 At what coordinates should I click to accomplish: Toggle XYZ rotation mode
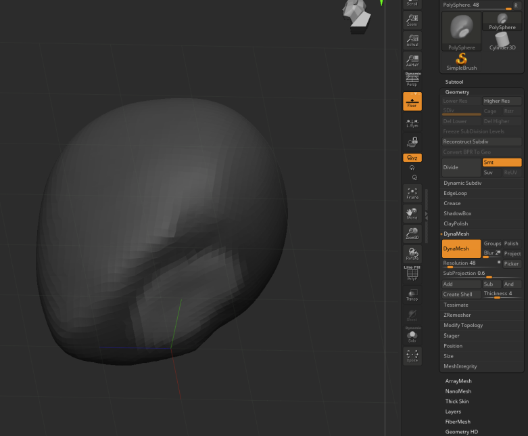coord(412,158)
